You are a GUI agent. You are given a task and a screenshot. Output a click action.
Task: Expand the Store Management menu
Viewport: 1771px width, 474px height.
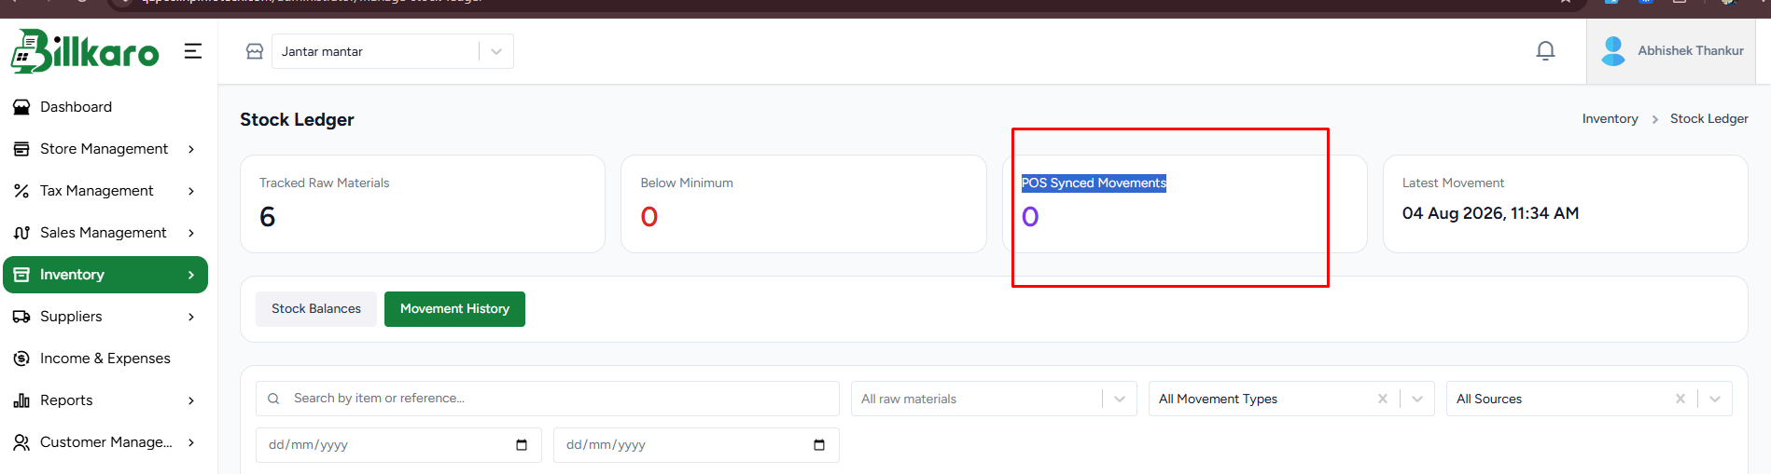click(105, 149)
